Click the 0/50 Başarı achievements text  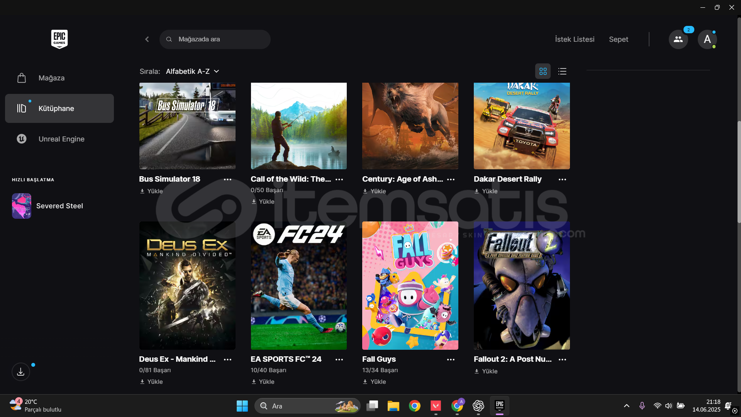click(x=267, y=190)
